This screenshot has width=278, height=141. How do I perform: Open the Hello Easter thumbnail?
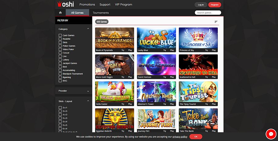pyautogui.click(x=115, y=92)
